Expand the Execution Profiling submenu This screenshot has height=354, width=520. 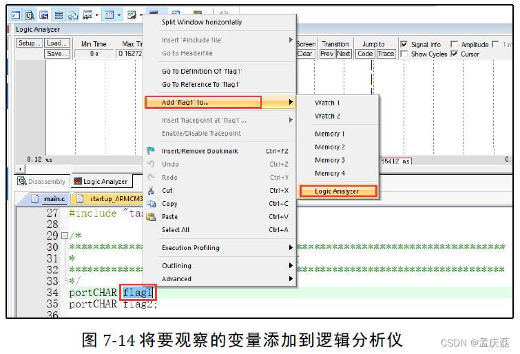291,248
